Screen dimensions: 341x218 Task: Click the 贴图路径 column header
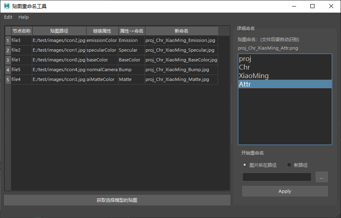point(59,31)
